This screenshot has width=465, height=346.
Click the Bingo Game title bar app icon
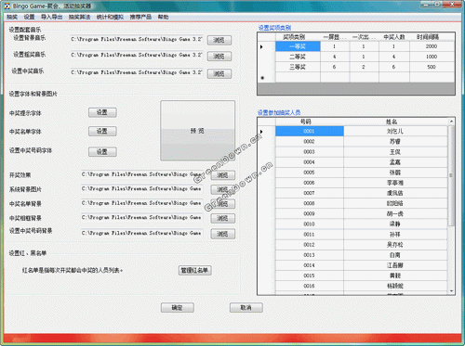point(7,6)
